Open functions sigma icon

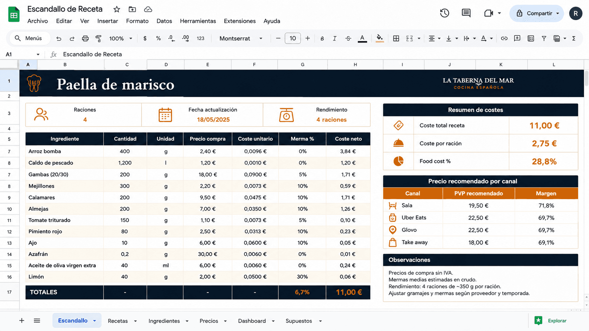click(x=574, y=38)
